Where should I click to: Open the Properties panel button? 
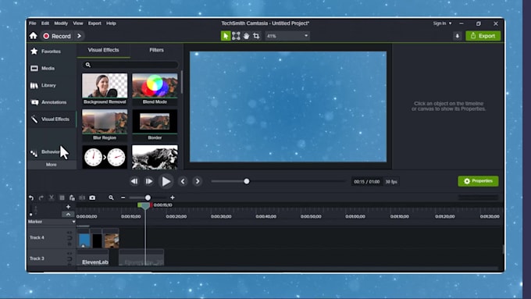(x=478, y=181)
